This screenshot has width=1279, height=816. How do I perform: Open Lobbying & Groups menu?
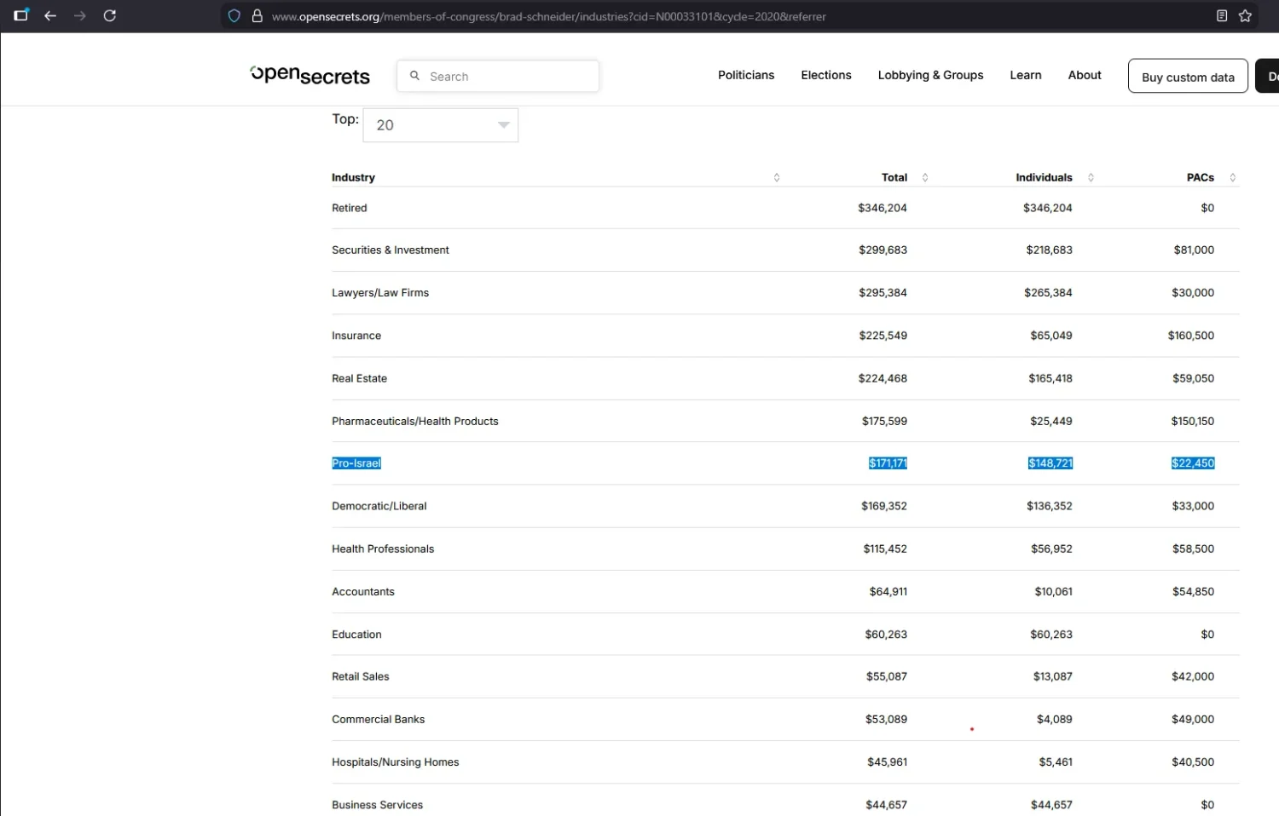(x=930, y=75)
